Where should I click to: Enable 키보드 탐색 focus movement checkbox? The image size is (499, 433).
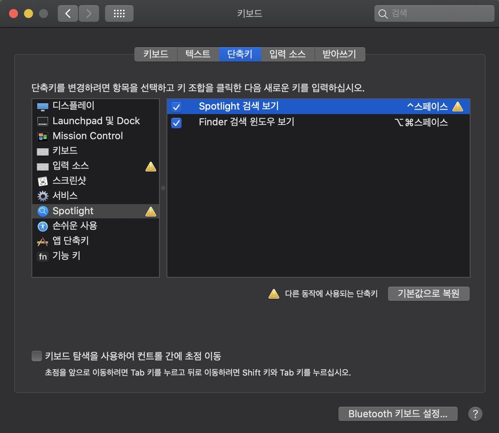tap(37, 356)
